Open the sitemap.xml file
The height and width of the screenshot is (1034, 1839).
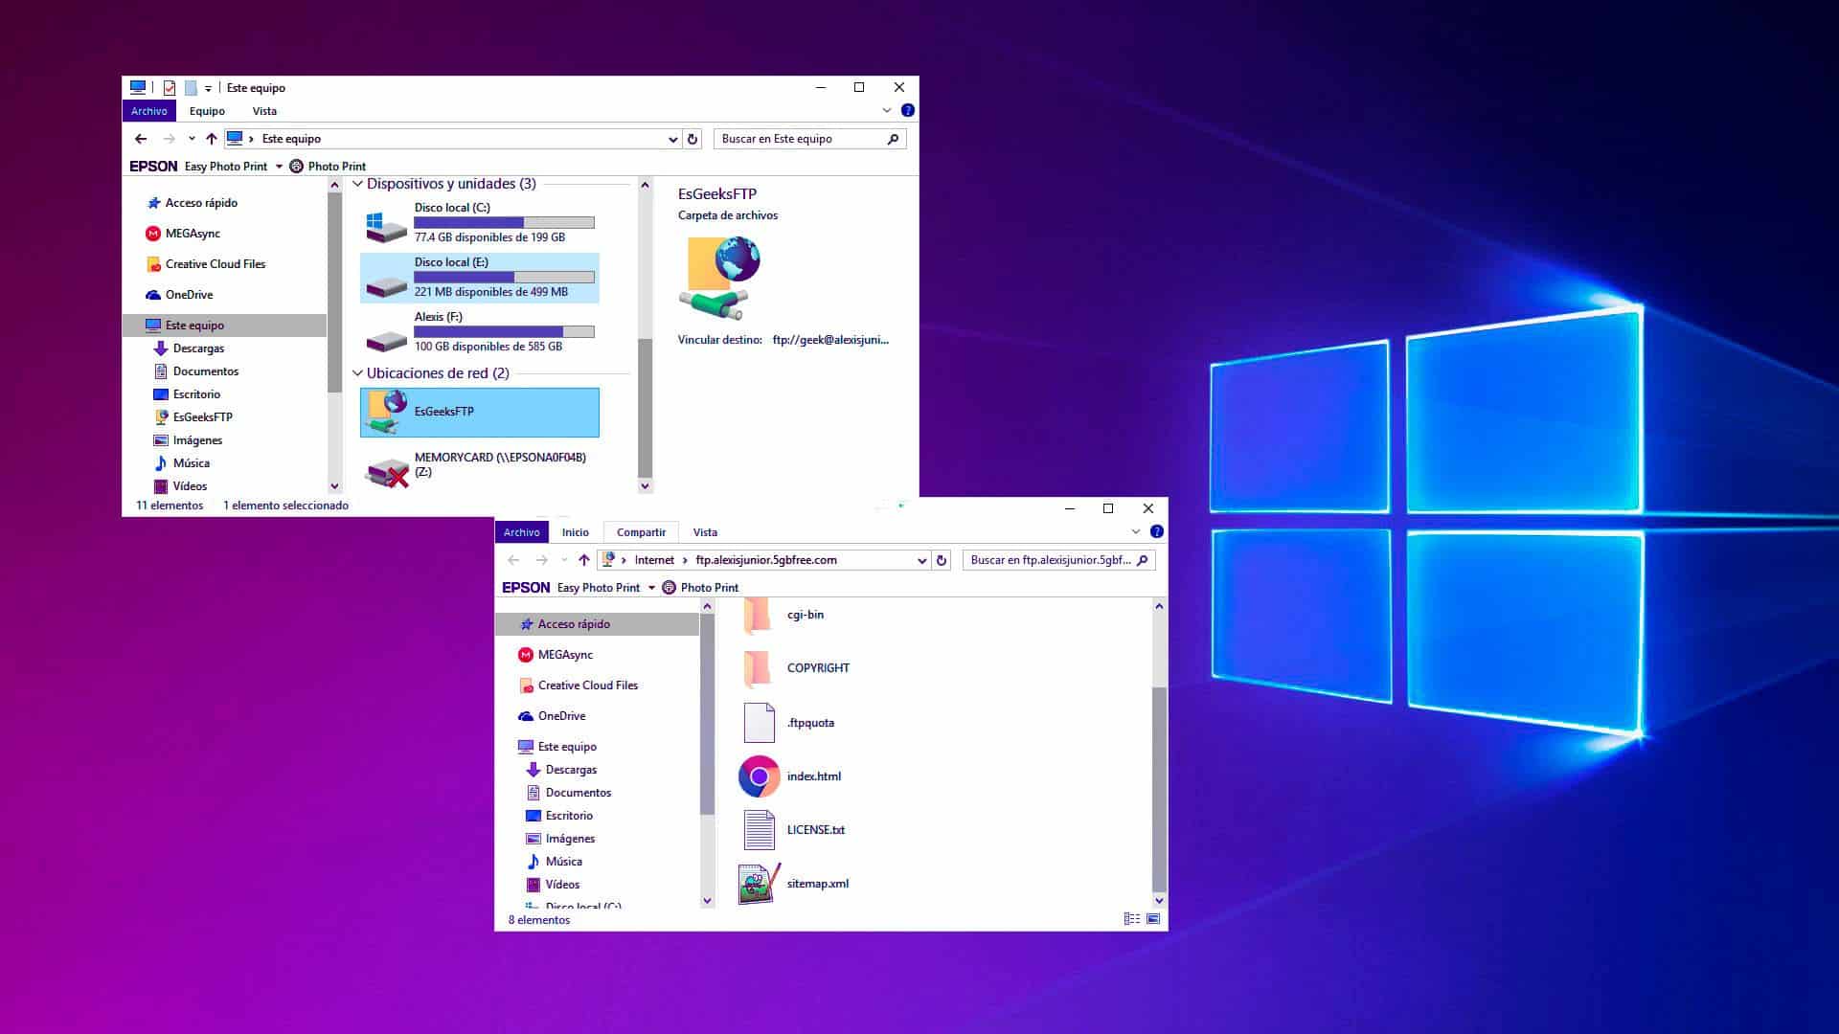tap(817, 884)
